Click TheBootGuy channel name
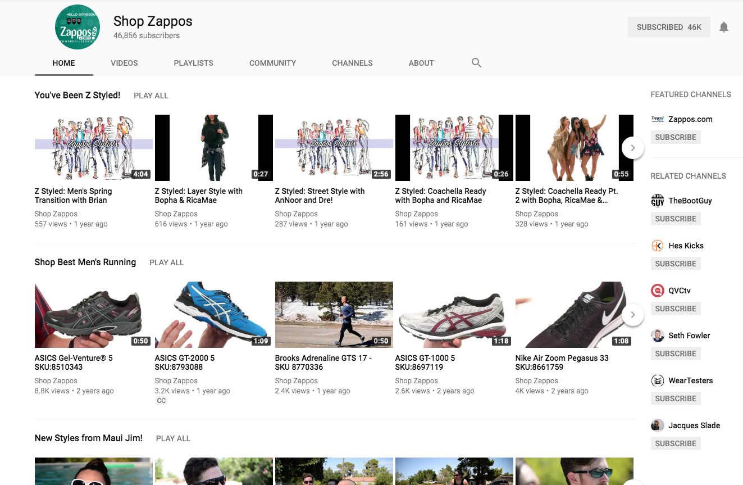This screenshot has height=485, width=743. pyautogui.click(x=690, y=201)
